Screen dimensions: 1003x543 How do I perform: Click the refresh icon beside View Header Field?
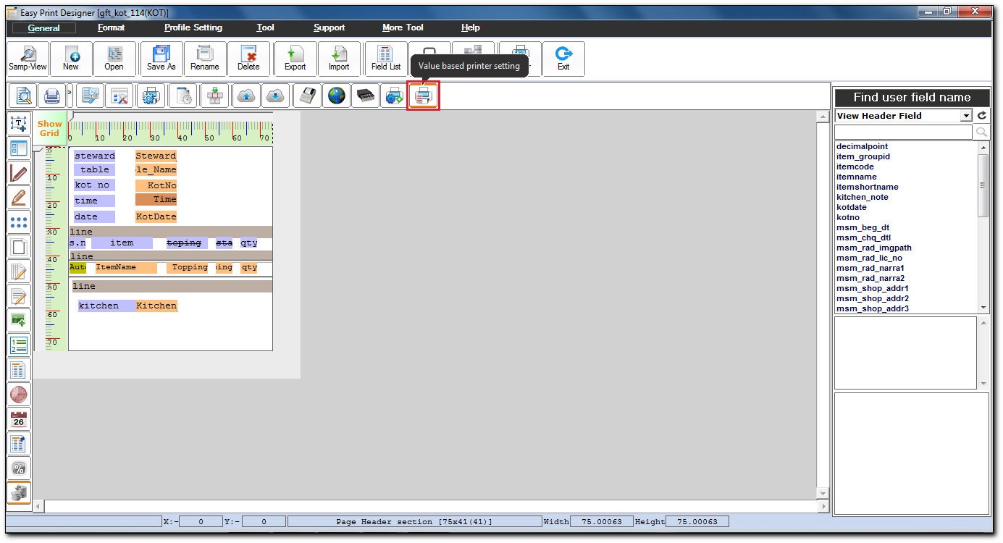(982, 116)
